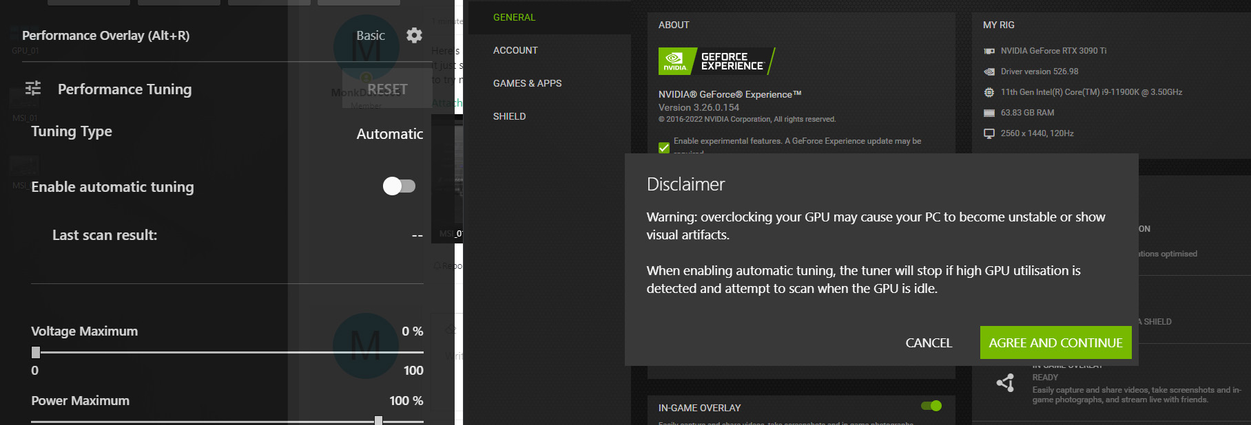Click the Reset button for Performance Tuning

coord(387,89)
